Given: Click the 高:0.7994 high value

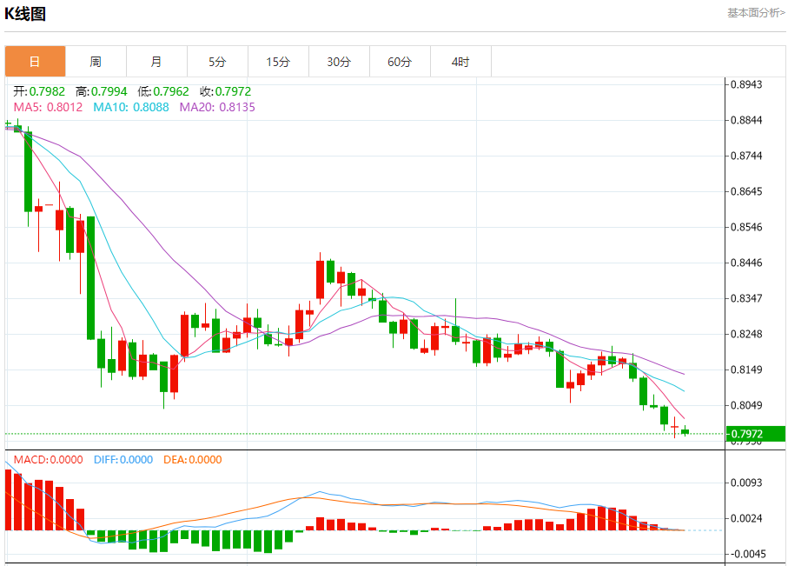Looking at the screenshot, I should pos(101,91).
